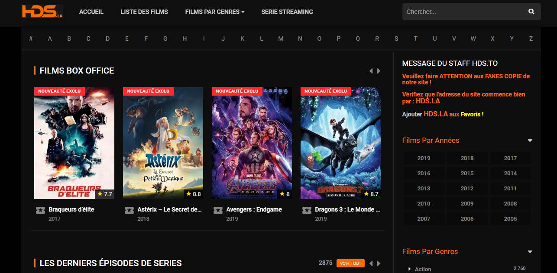557x273 pixels.
Task: Go to Accueil page
Action: click(91, 12)
